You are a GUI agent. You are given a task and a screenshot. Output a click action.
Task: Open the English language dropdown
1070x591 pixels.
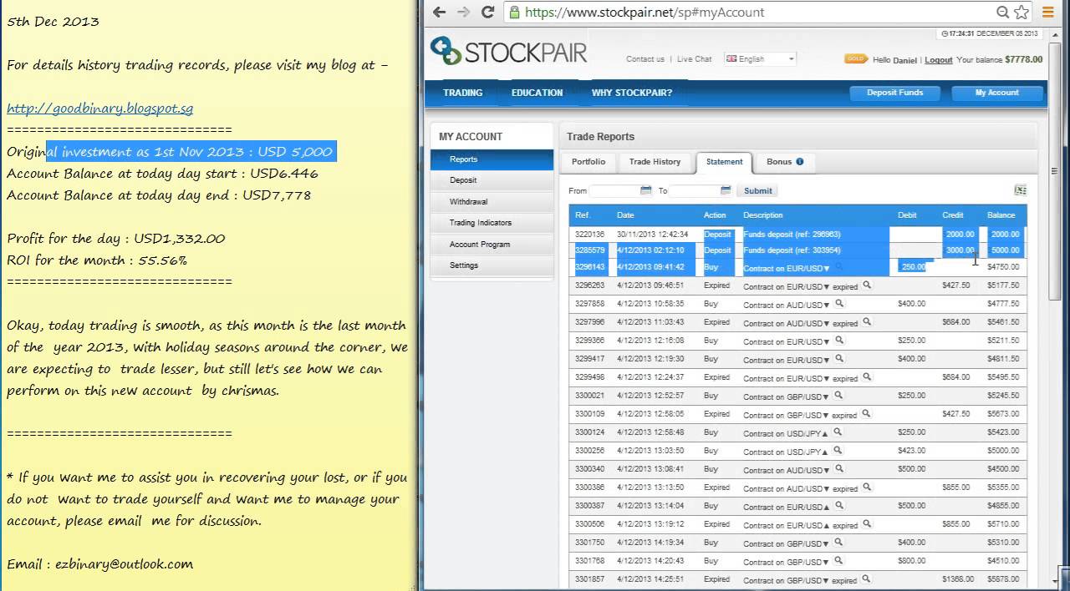pyautogui.click(x=760, y=59)
